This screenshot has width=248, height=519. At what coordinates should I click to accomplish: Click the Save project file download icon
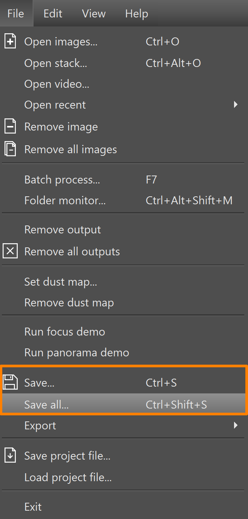(10, 456)
